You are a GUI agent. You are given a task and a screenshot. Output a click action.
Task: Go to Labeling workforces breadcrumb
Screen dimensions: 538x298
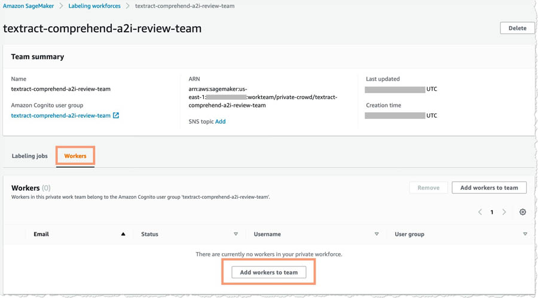[x=94, y=6]
